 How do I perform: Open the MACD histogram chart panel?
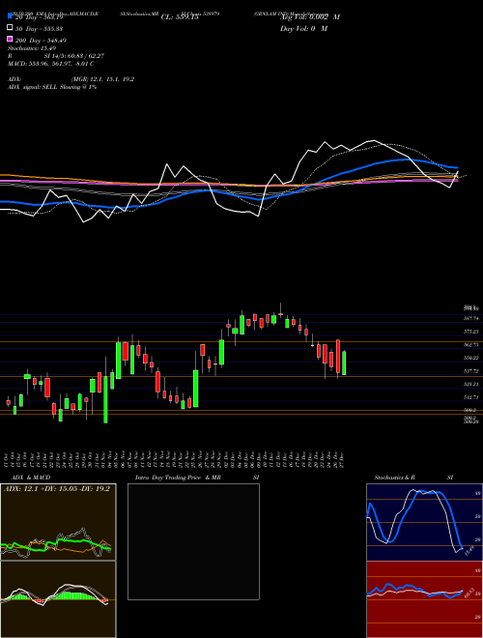point(58,599)
